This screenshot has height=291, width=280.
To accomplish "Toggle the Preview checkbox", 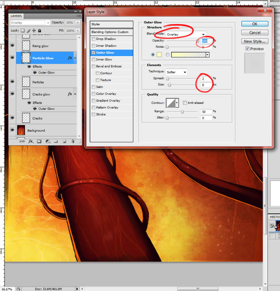I will 247,48.
